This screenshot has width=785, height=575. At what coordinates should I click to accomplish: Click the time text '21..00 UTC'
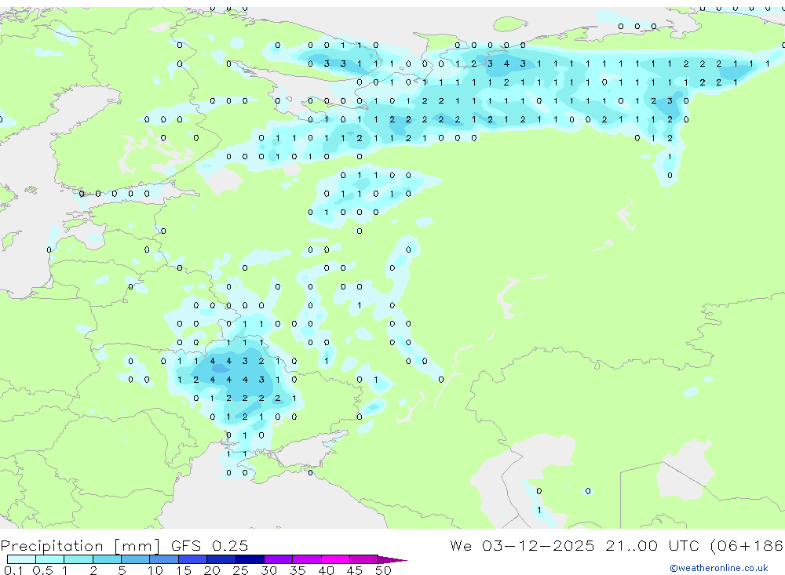tap(652, 545)
